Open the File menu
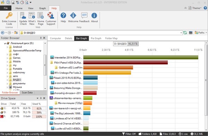Screen dimensions: 208x136 pyautogui.click(x=6, y=8)
